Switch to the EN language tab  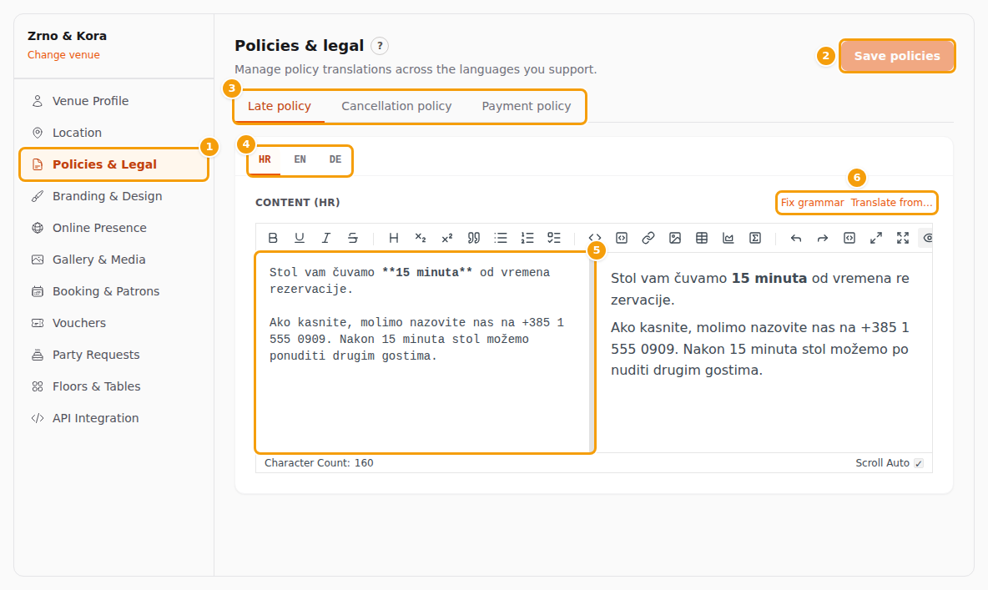click(300, 159)
